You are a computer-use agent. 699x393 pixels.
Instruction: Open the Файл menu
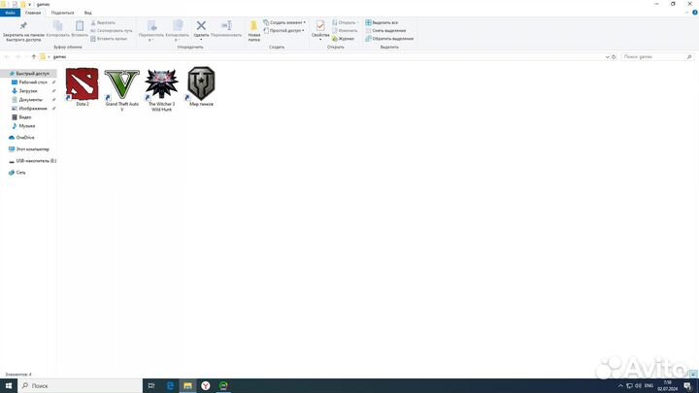pos(10,13)
